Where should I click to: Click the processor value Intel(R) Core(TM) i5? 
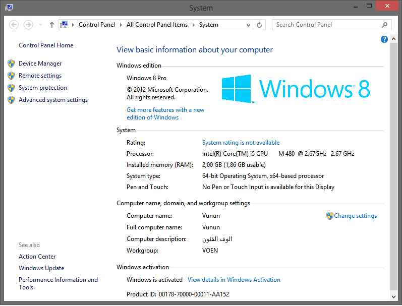tap(278, 154)
